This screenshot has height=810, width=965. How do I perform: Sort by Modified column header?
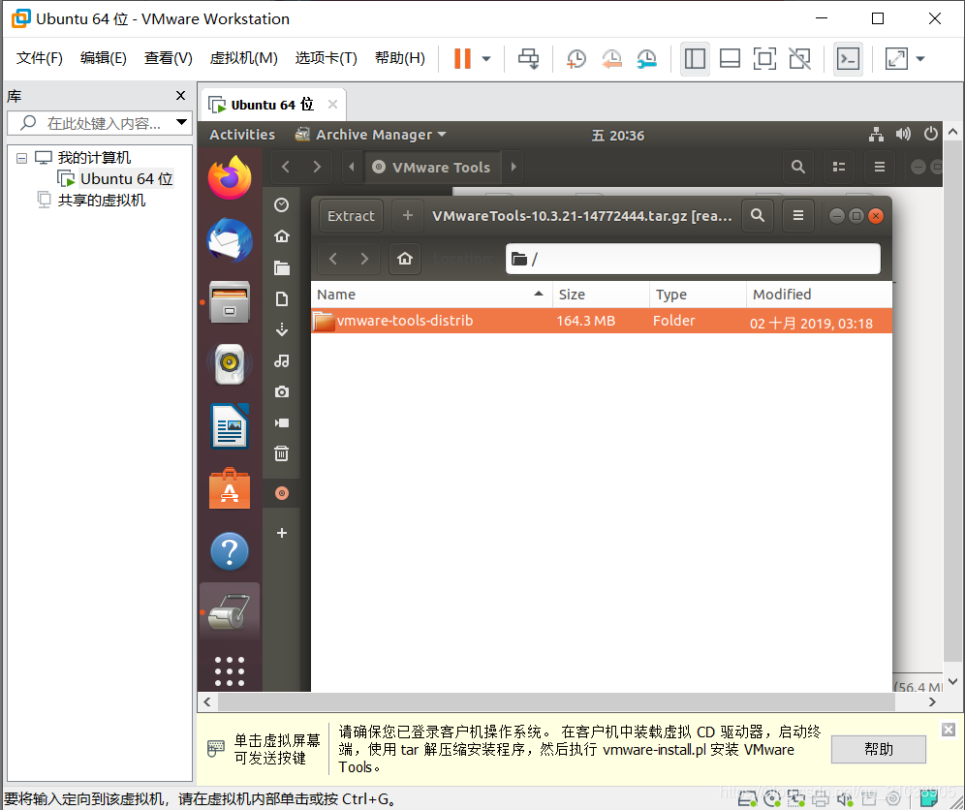click(x=820, y=295)
